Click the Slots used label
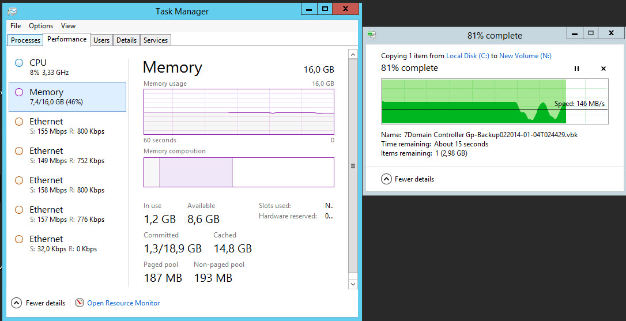Screen dimensions: 626x321 click(275, 206)
